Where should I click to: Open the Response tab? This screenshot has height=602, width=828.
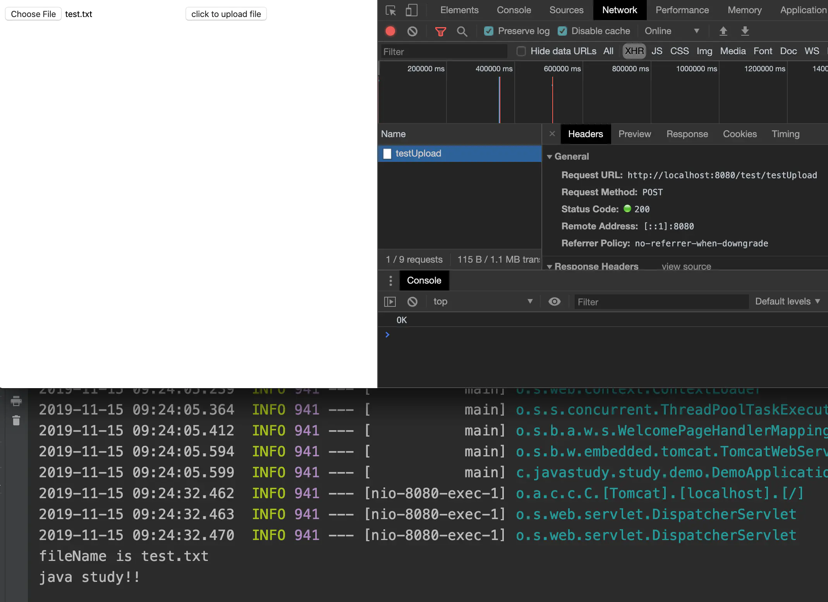(x=687, y=134)
